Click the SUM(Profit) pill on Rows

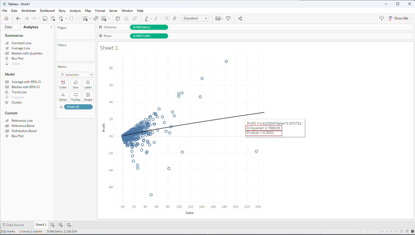pos(149,36)
